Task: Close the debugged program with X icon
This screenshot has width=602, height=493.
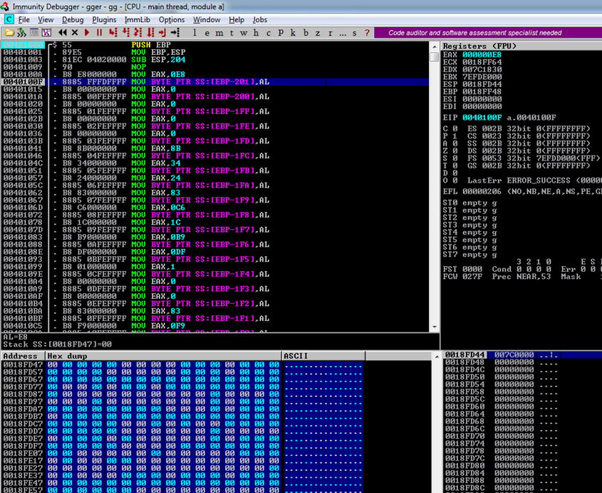Action: (75, 33)
